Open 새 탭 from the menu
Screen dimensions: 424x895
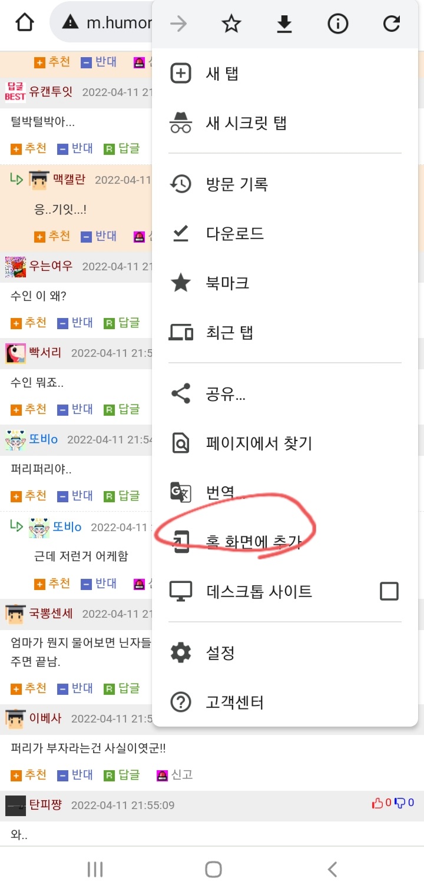[x=285, y=74]
